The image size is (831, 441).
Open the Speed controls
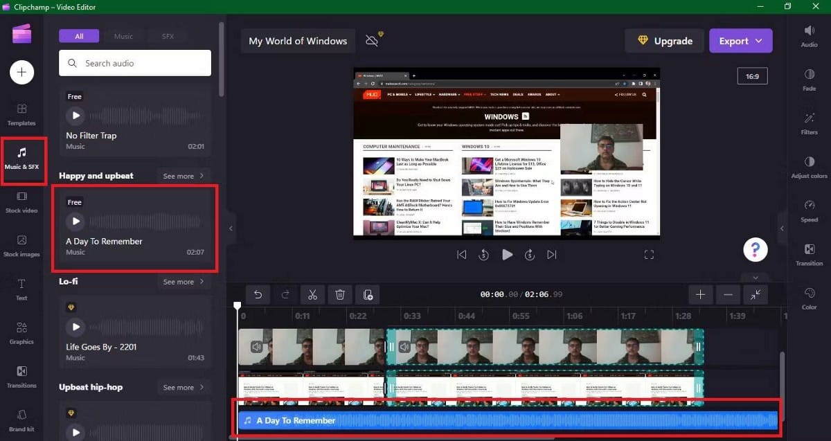click(x=808, y=211)
